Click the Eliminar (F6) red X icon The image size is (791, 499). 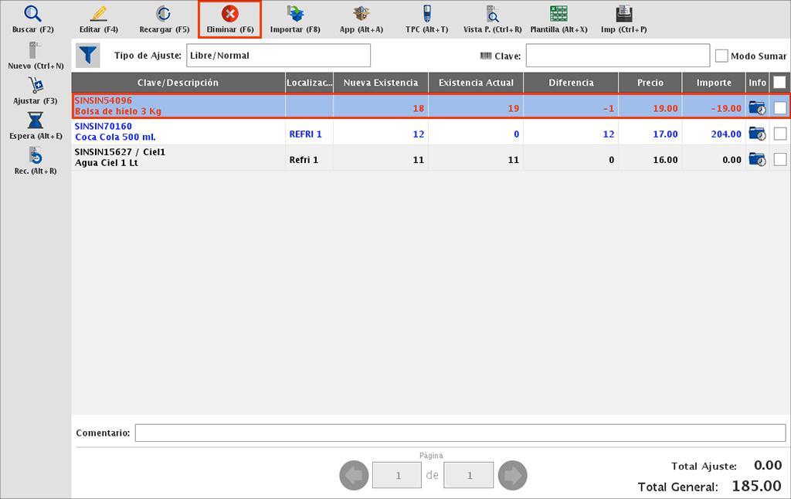point(229,15)
